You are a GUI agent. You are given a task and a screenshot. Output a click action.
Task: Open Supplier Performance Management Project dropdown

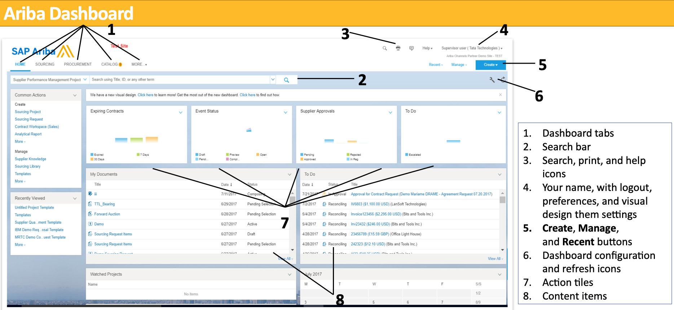pyautogui.click(x=50, y=80)
